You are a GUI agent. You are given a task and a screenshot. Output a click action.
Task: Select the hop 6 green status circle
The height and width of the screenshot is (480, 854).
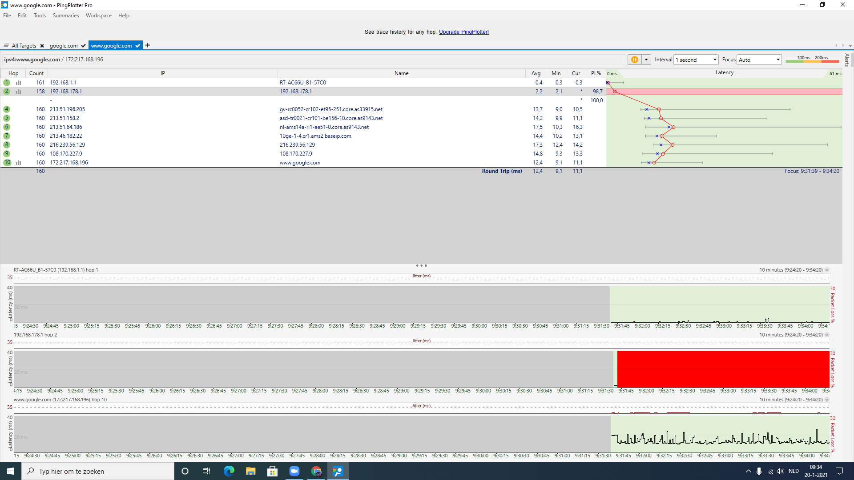click(x=7, y=127)
